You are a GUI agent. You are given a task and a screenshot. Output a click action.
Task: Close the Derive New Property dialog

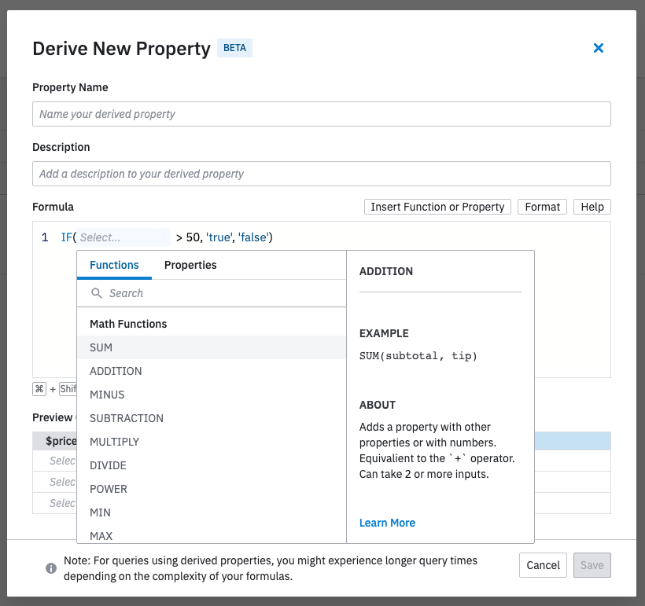tap(598, 48)
